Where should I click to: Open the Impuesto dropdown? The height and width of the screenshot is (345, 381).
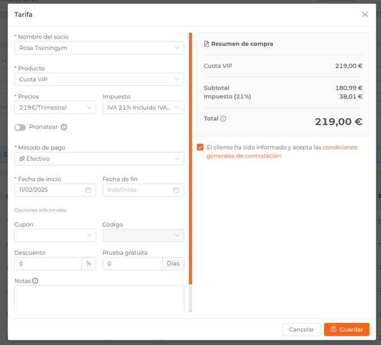pyautogui.click(x=143, y=107)
